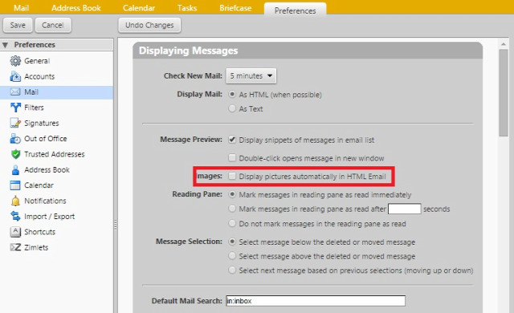Click the Trusted Addresses shield icon
The image size is (514, 313).
[15, 154]
